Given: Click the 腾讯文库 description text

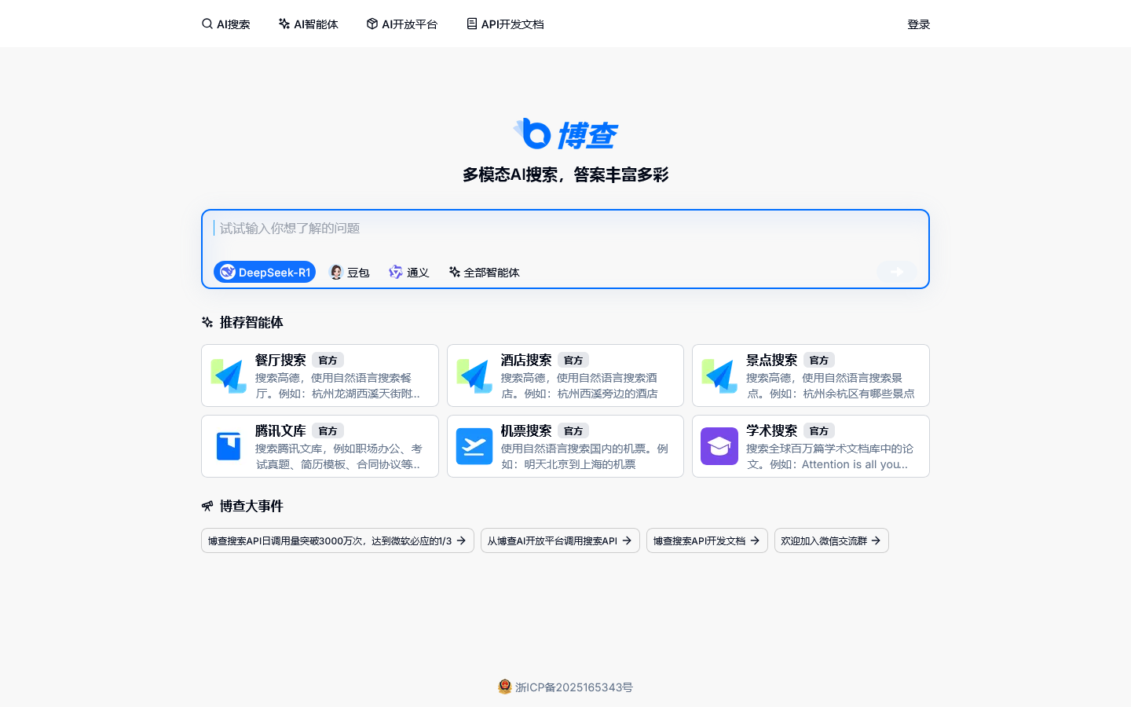Looking at the screenshot, I should click(x=339, y=456).
